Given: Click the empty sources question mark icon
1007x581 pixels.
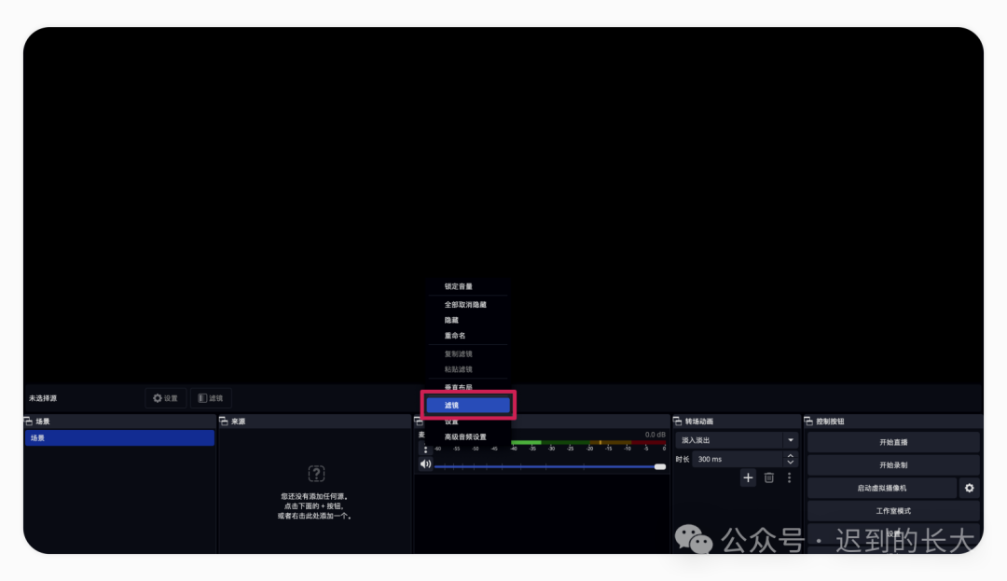Looking at the screenshot, I should click(x=316, y=474).
